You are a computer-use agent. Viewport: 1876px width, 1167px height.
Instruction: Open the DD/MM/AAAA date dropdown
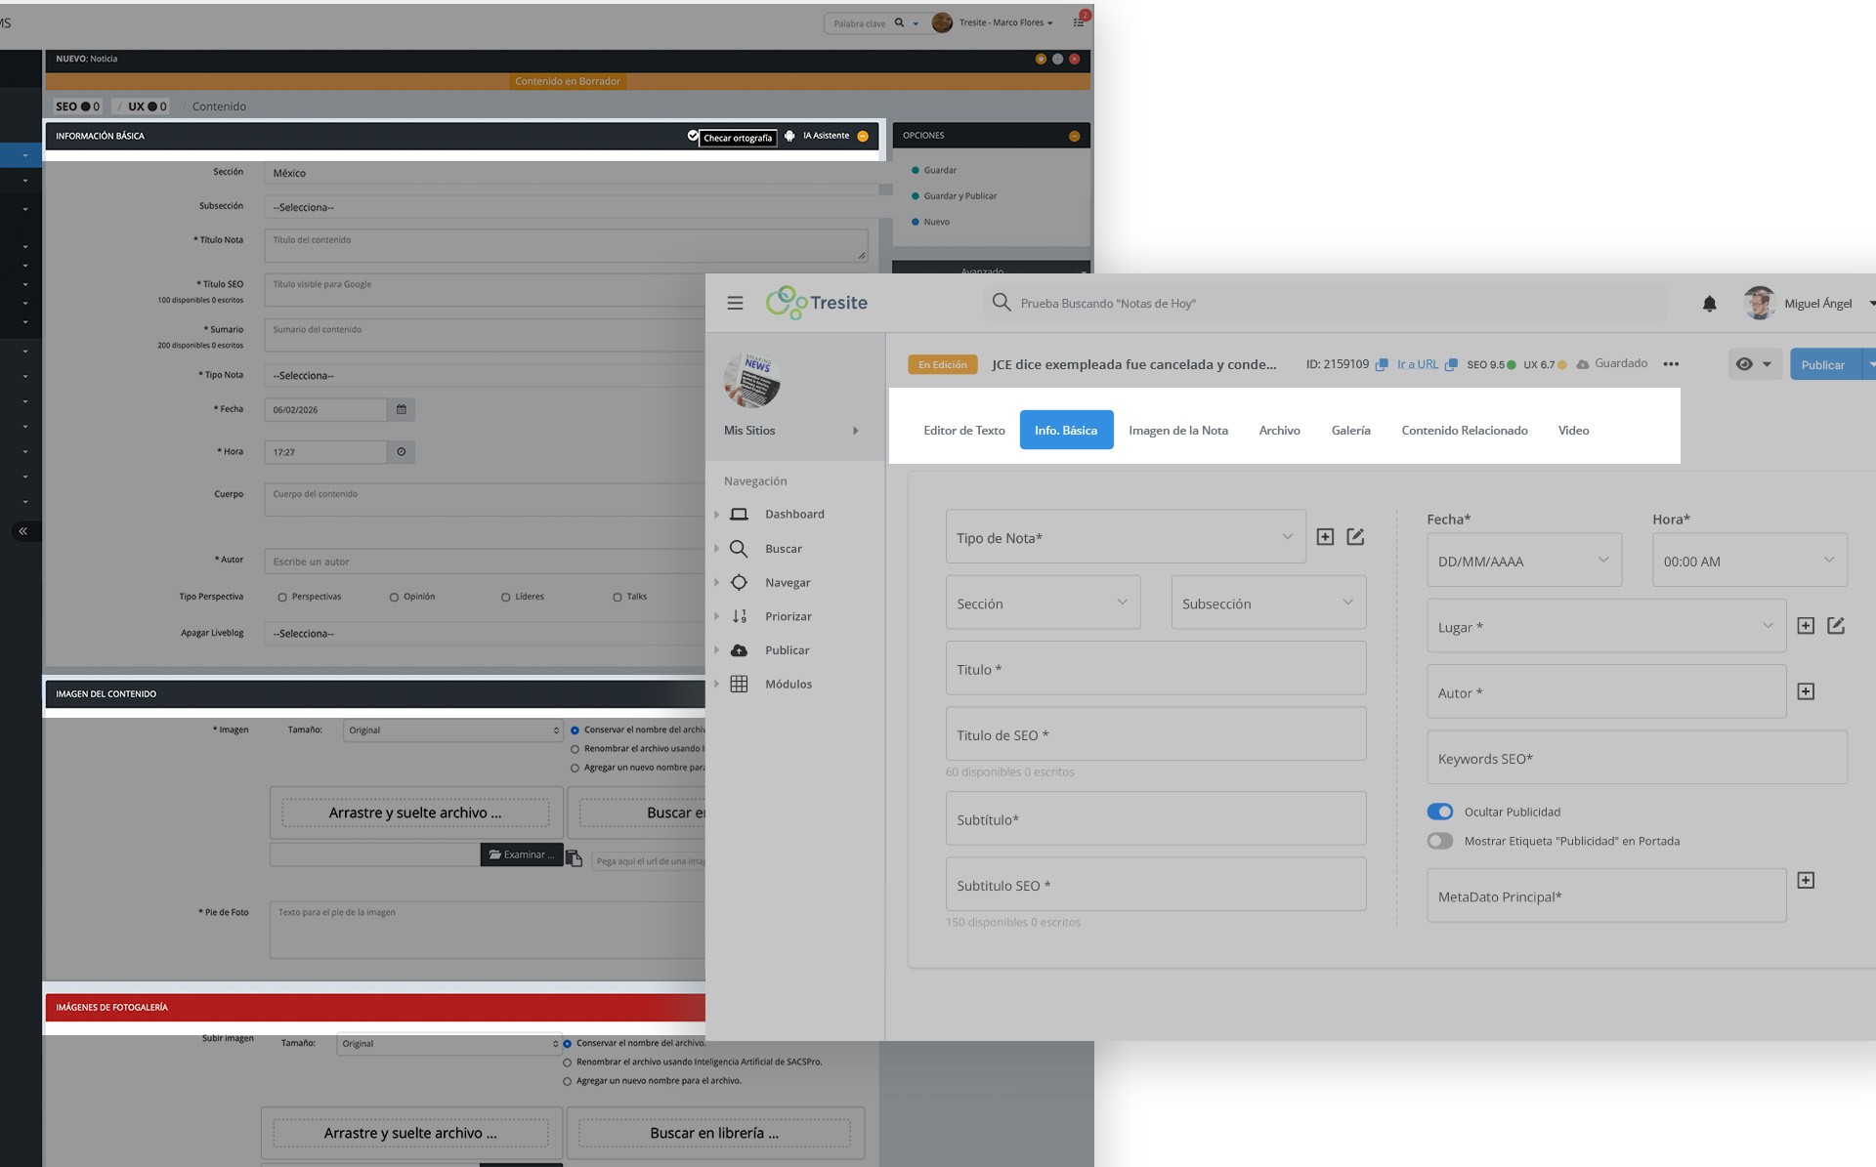pos(1524,561)
